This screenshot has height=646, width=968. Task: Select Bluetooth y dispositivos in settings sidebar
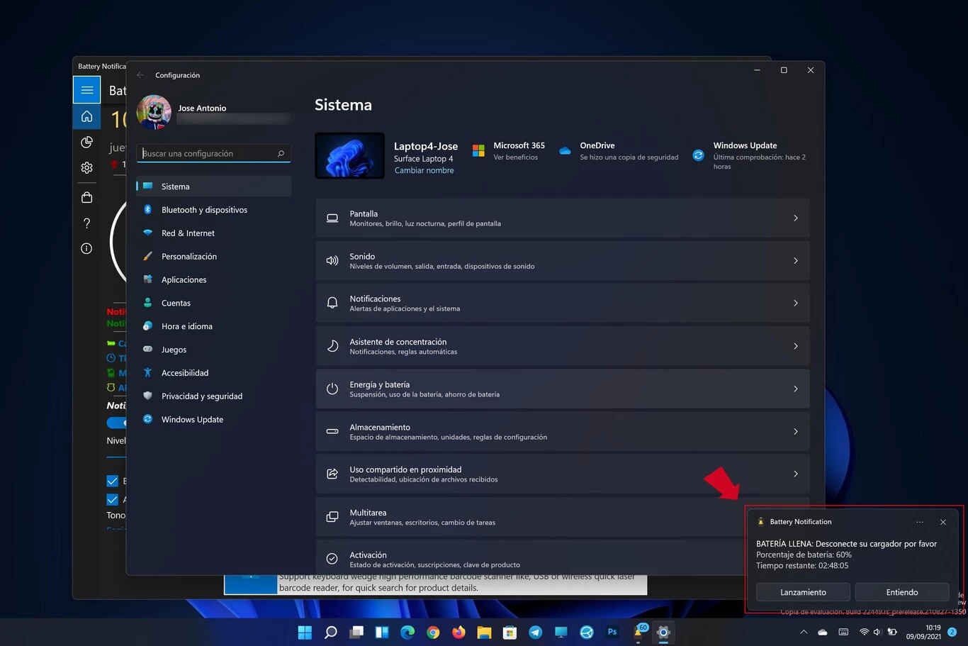[204, 210]
